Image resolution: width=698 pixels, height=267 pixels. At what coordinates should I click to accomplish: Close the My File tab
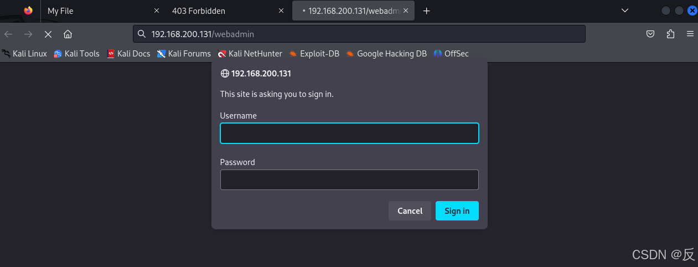tap(157, 11)
